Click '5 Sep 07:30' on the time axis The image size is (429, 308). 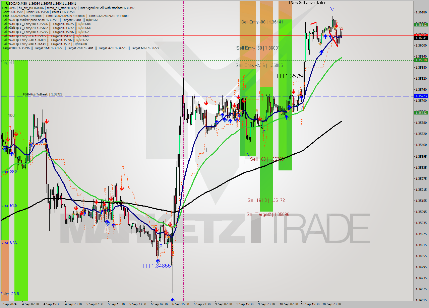95,304
